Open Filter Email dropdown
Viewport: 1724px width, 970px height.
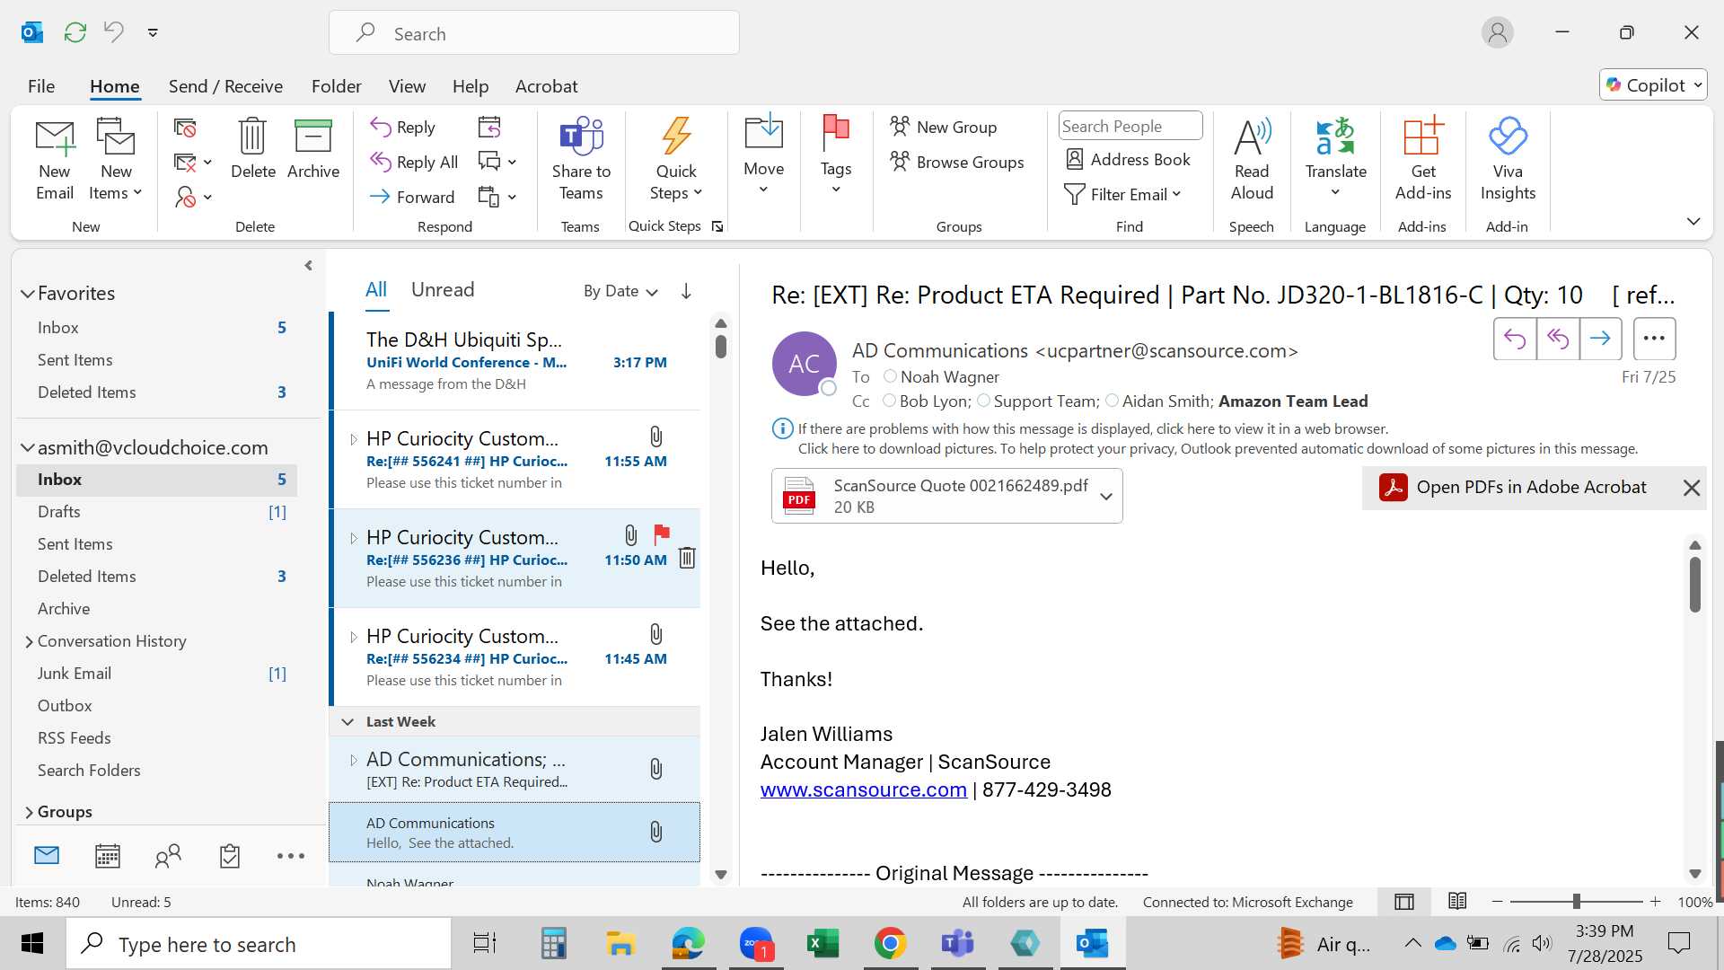pyautogui.click(x=1122, y=194)
